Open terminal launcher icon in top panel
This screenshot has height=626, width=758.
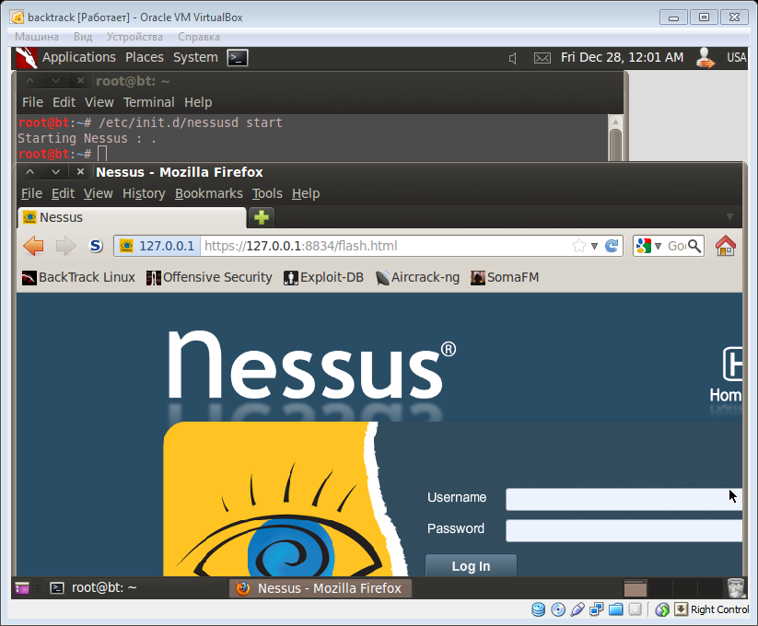tap(238, 58)
